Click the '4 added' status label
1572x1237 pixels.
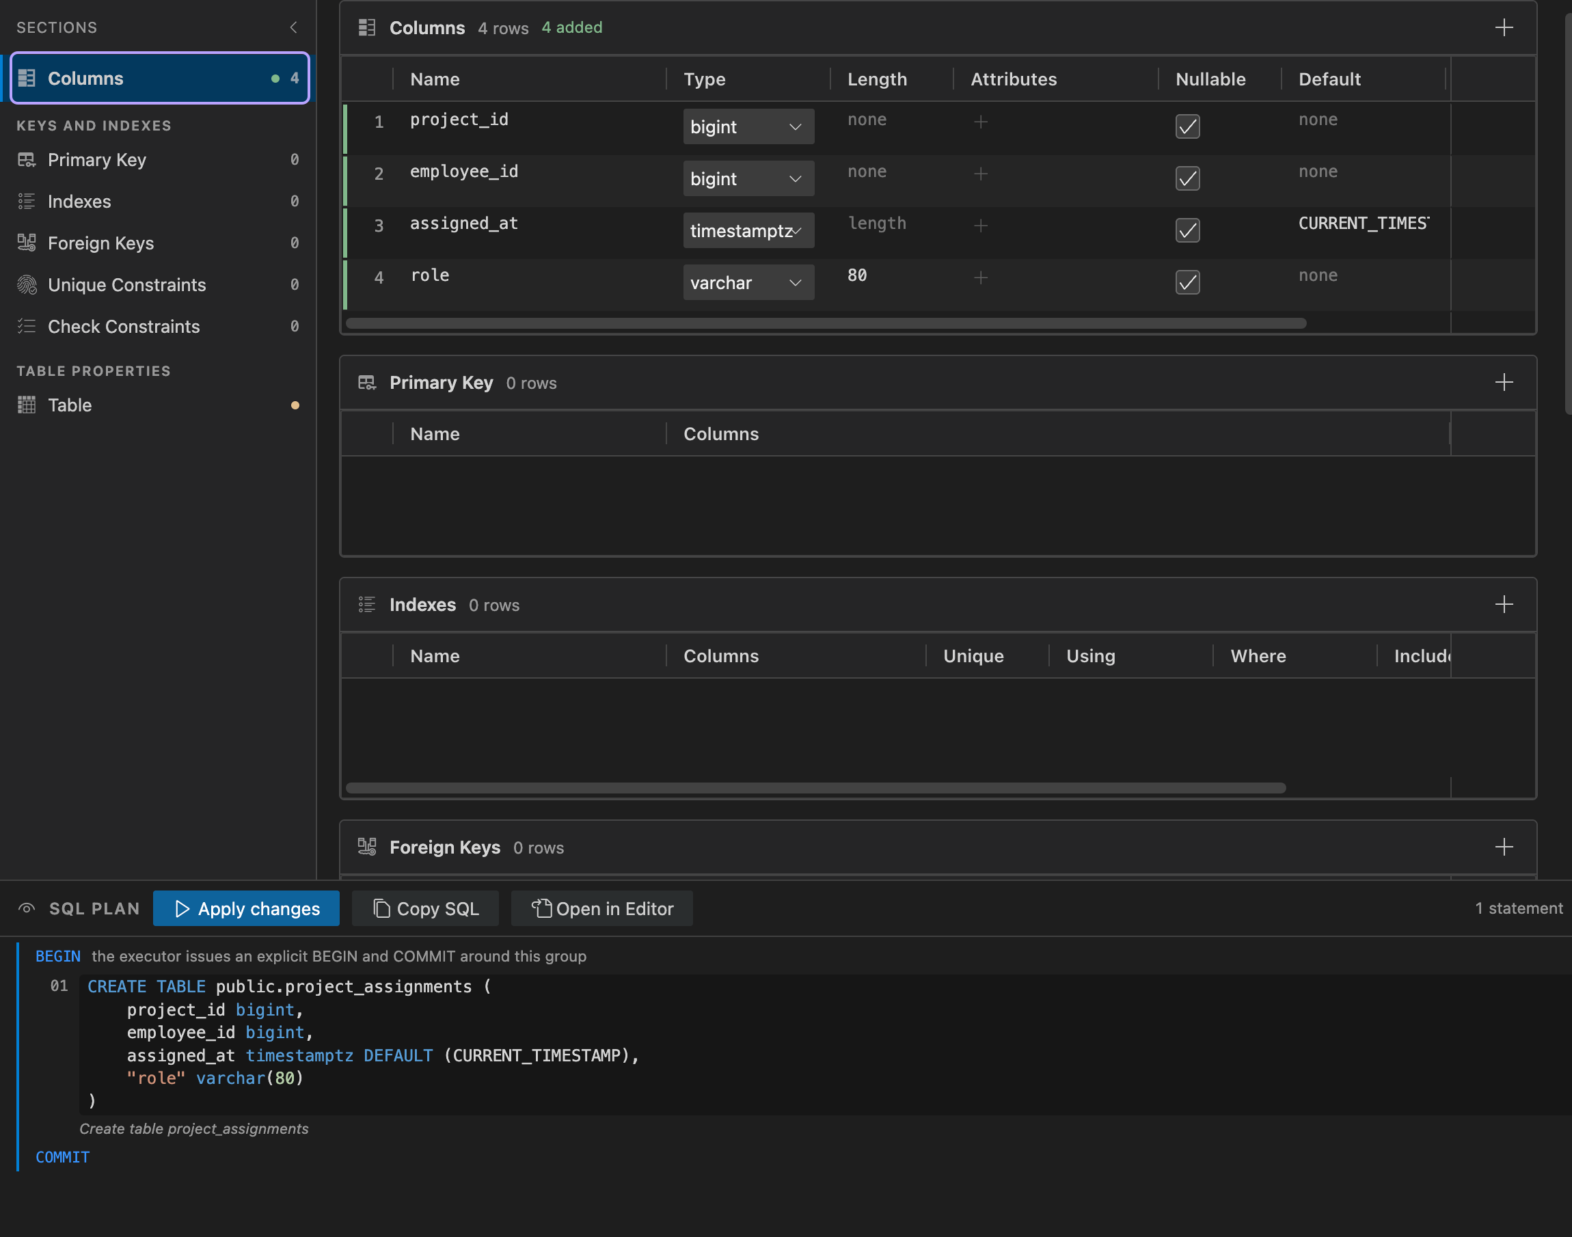(572, 27)
